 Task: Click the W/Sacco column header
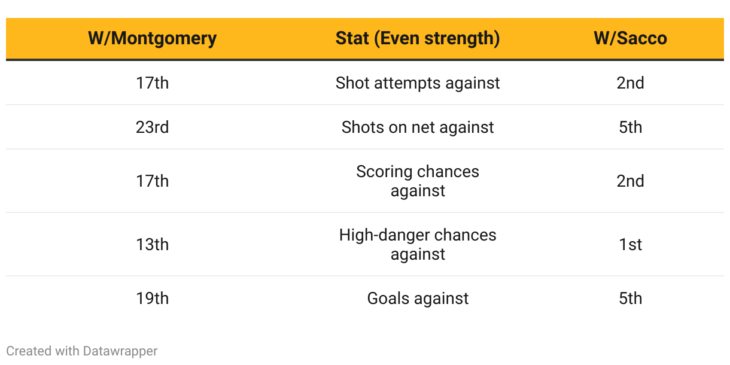coord(630,38)
